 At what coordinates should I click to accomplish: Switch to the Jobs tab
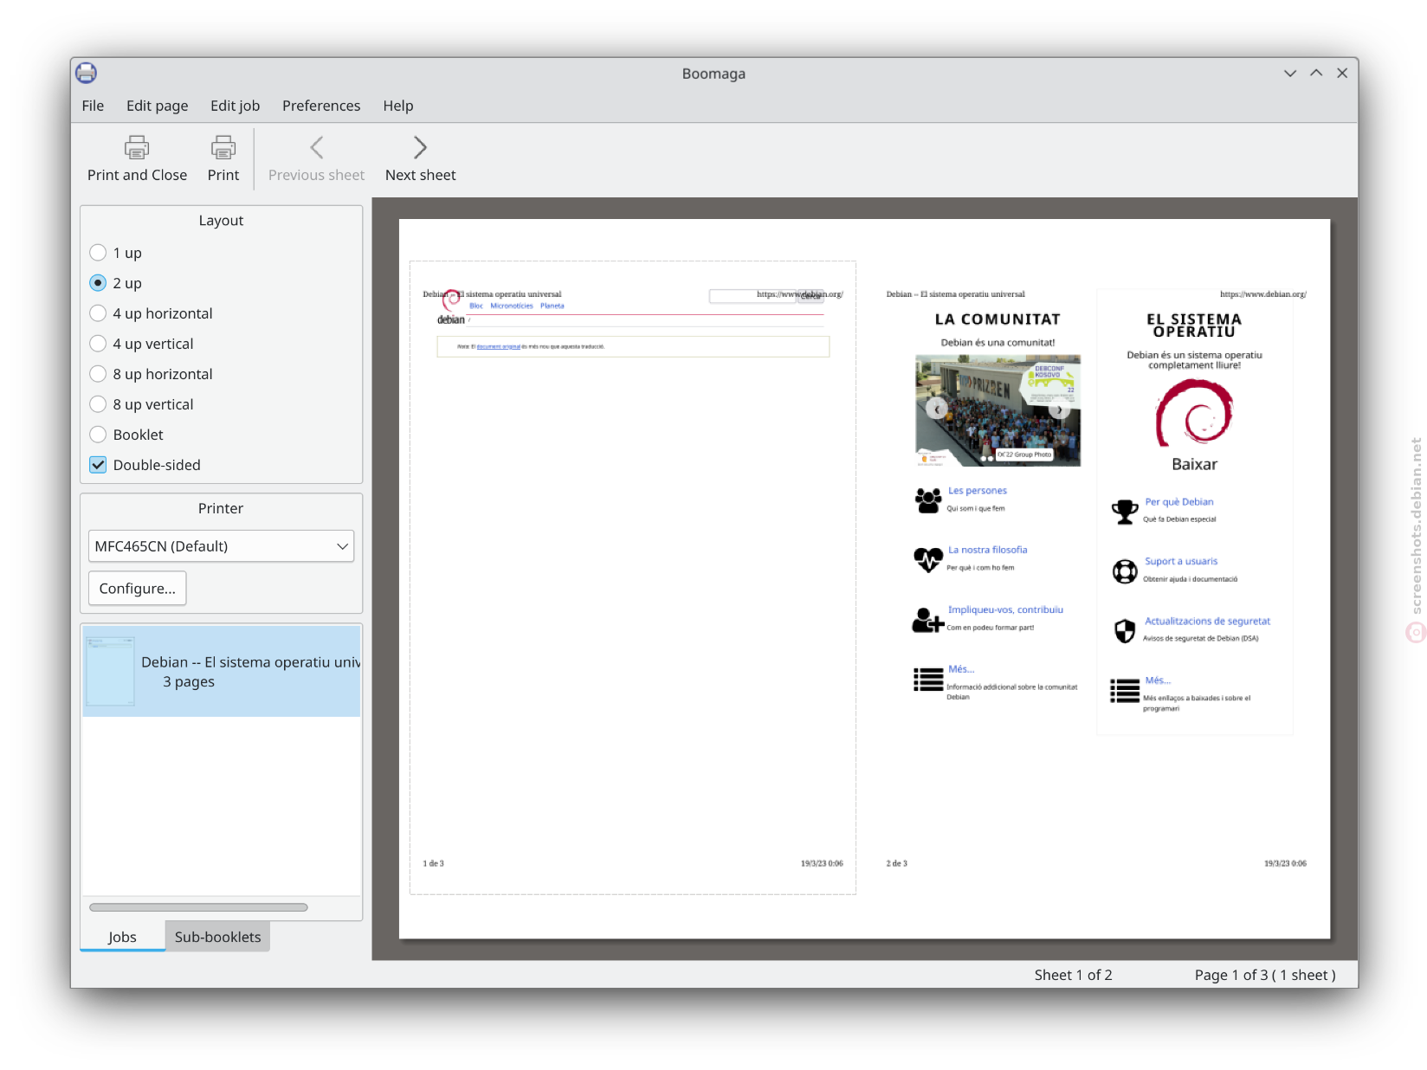(122, 937)
